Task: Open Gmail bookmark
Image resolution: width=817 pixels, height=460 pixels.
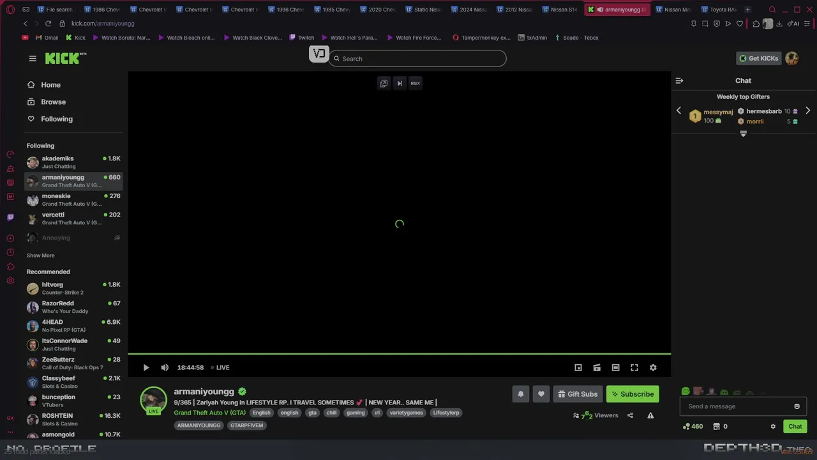Action: (47, 38)
